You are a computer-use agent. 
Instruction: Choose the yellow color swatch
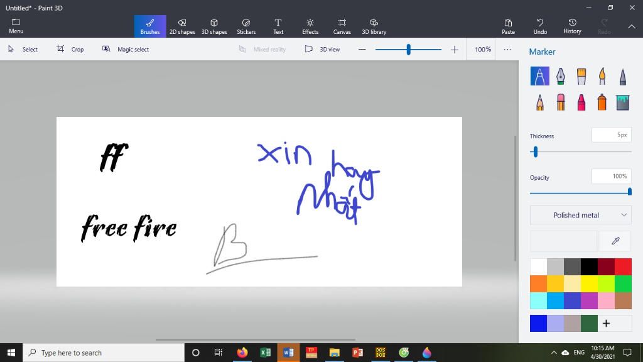point(589,283)
